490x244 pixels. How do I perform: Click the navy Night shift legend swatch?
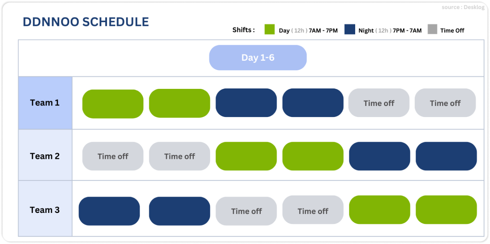click(x=350, y=30)
